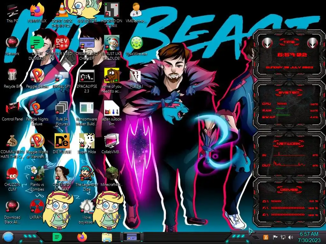Image resolution: width=326 pixels, height=244 pixels.
Task: Click the left alien head in TIME widget
Action: pos(267,43)
